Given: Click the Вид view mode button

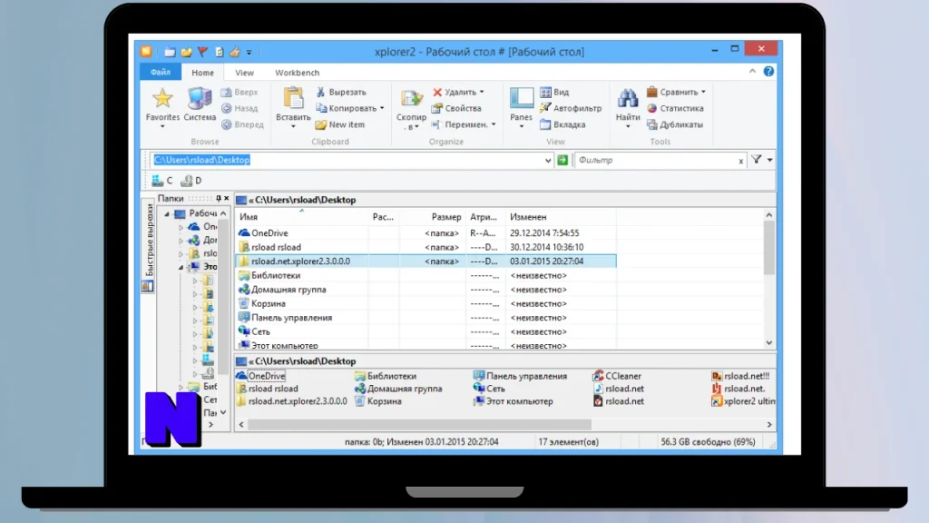Looking at the screenshot, I should click(x=554, y=92).
